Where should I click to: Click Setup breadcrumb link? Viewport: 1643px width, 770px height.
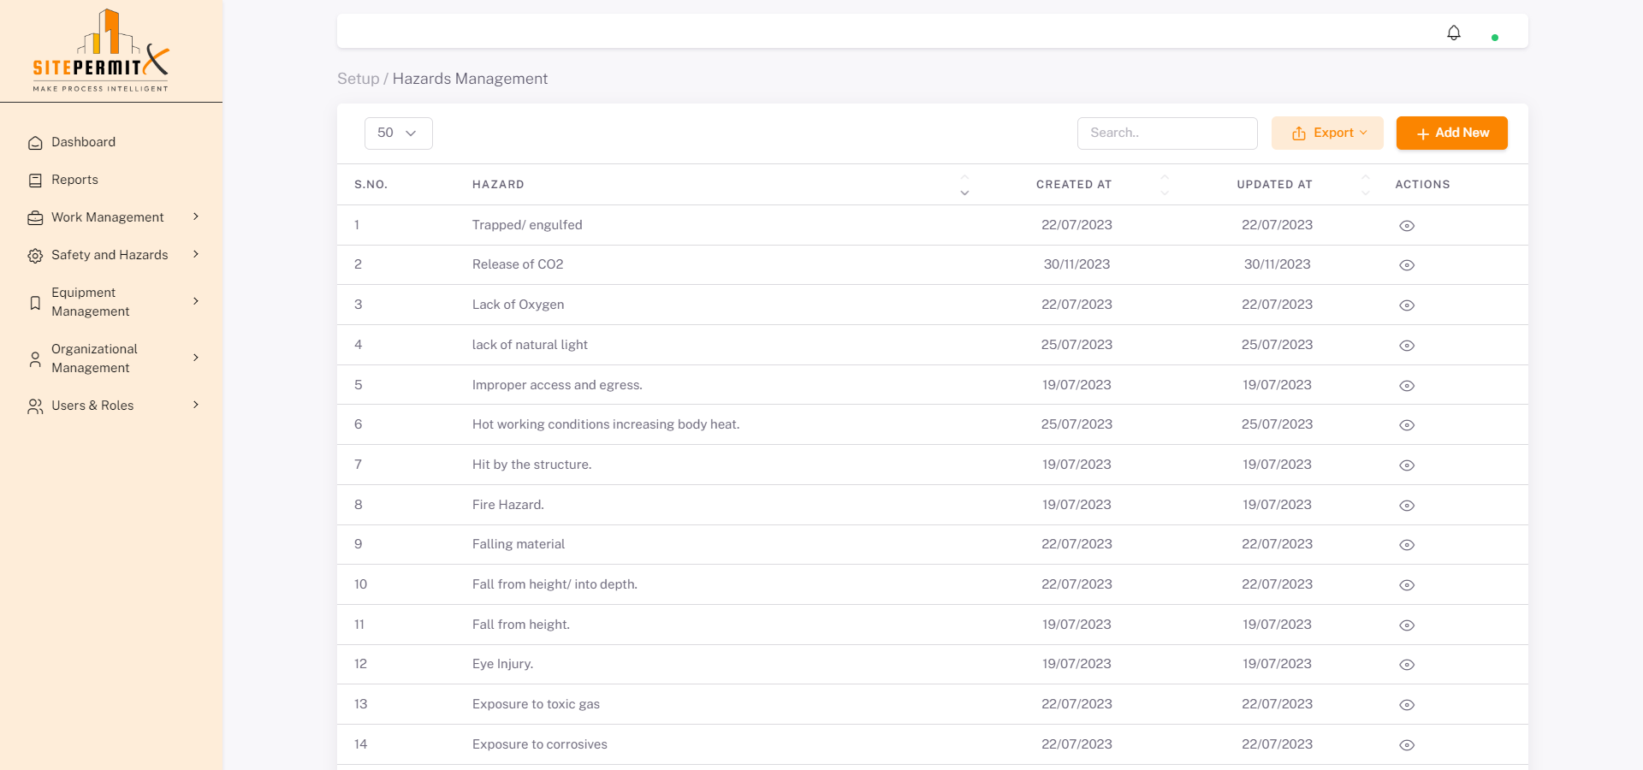[x=358, y=79]
